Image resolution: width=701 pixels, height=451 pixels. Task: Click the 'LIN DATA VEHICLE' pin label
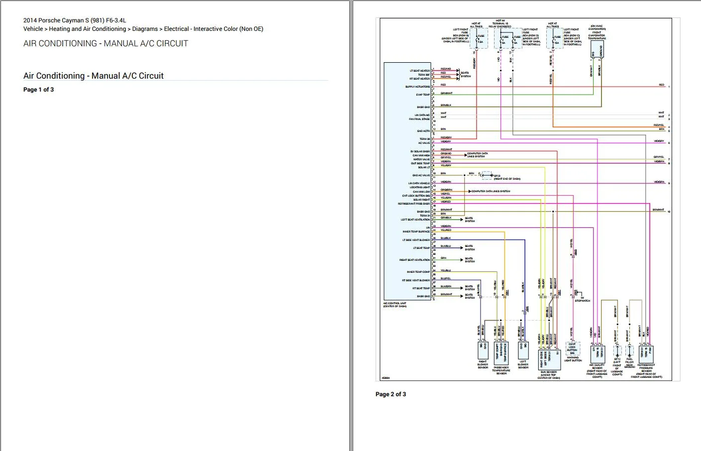(x=419, y=183)
